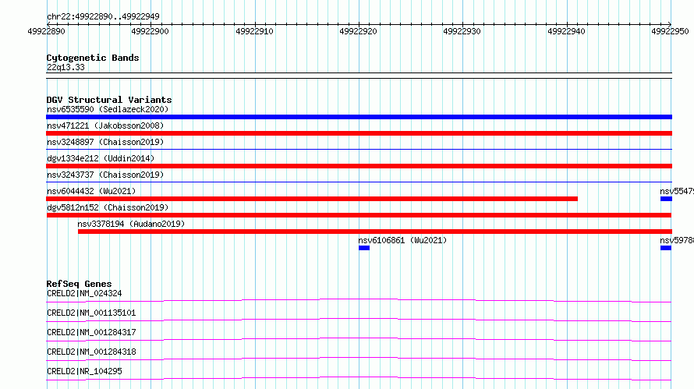Viewport: 694px width, 389px height.
Task: Click the Cytogenetic Bands track title
Action: click(x=93, y=58)
